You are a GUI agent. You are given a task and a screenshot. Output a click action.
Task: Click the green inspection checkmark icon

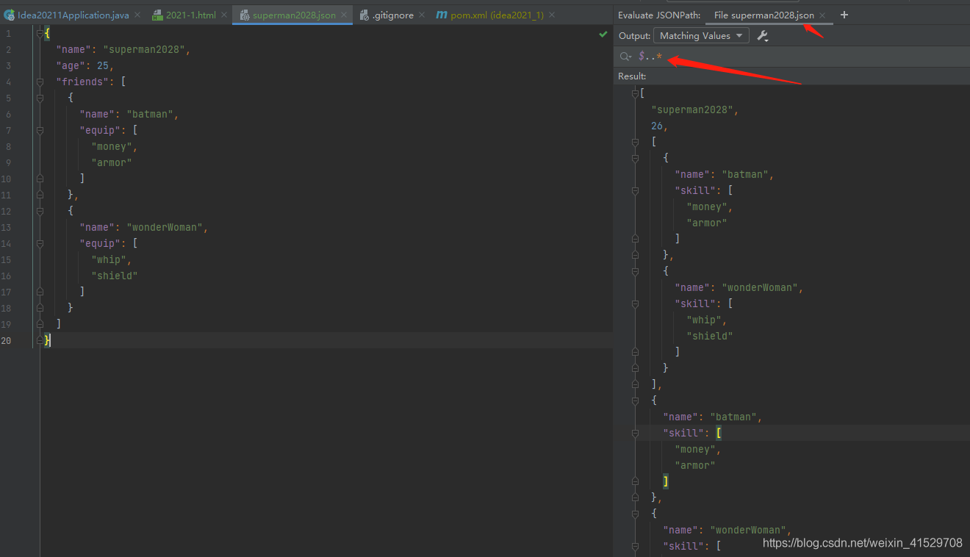coord(603,35)
